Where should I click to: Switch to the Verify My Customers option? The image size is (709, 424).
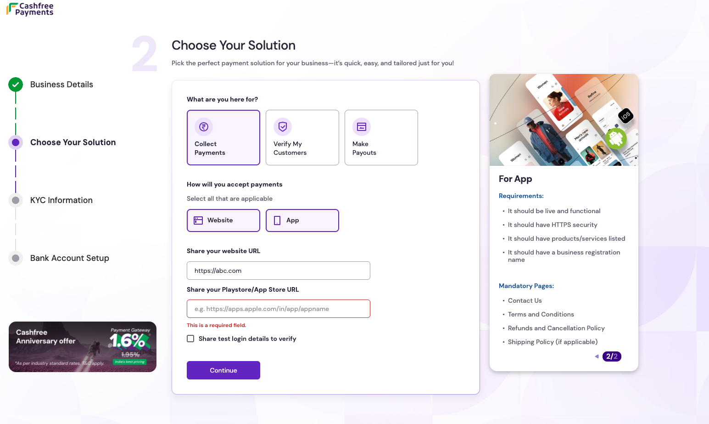click(x=302, y=138)
